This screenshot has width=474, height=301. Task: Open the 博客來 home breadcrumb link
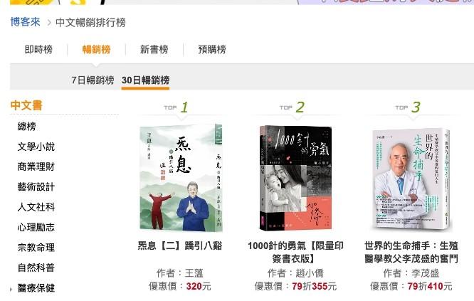(x=26, y=22)
